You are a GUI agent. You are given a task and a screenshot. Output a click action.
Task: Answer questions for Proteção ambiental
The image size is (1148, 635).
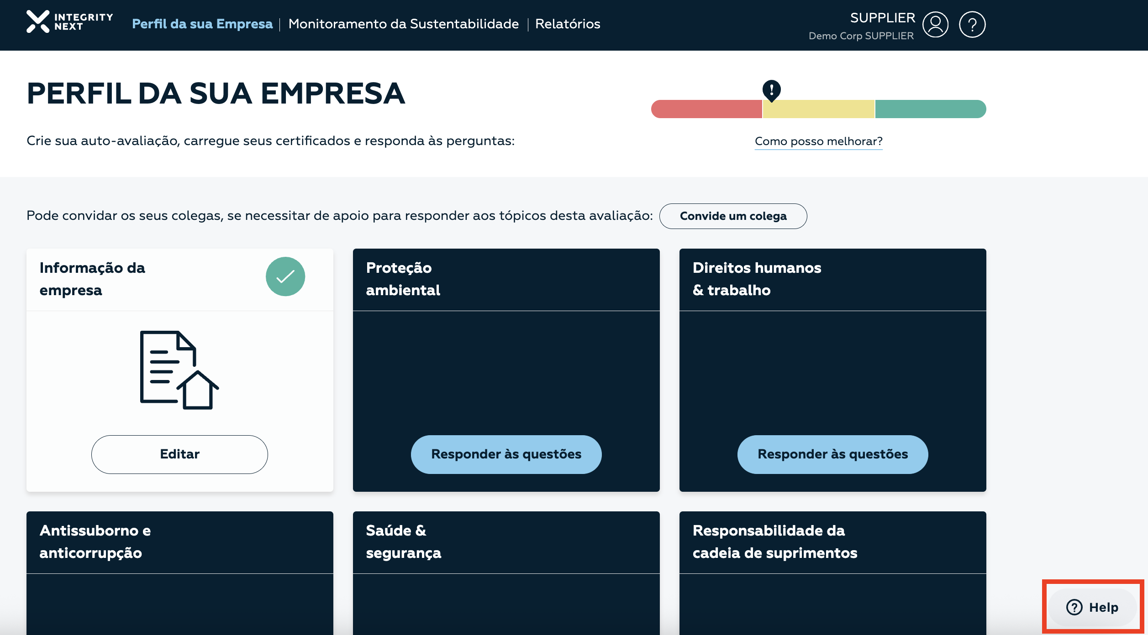pos(506,454)
